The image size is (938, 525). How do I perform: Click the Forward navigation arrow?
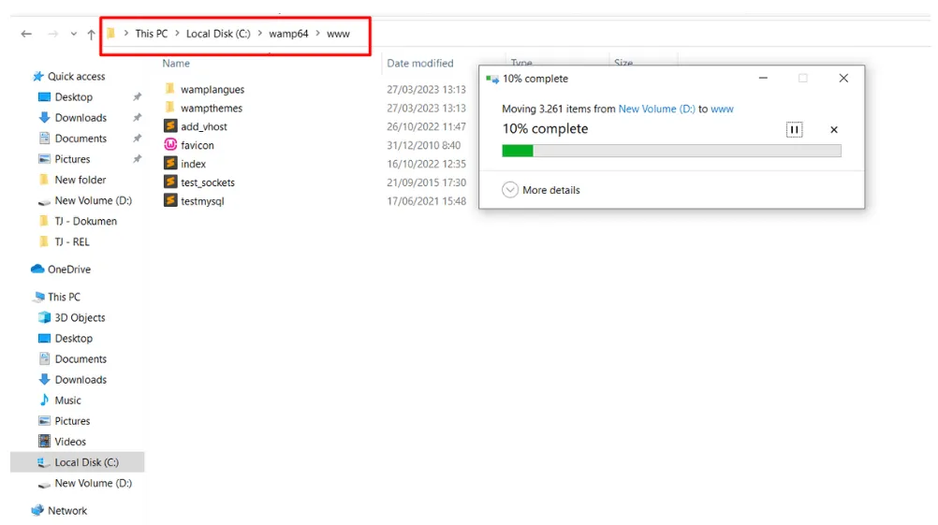pos(53,34)
